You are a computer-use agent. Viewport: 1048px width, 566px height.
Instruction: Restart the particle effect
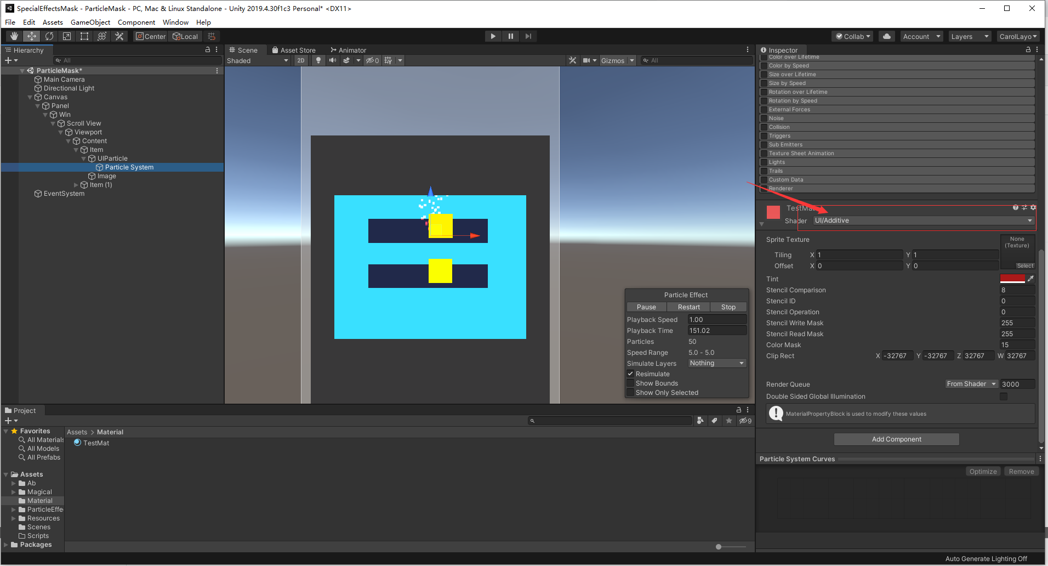[688, 307]
